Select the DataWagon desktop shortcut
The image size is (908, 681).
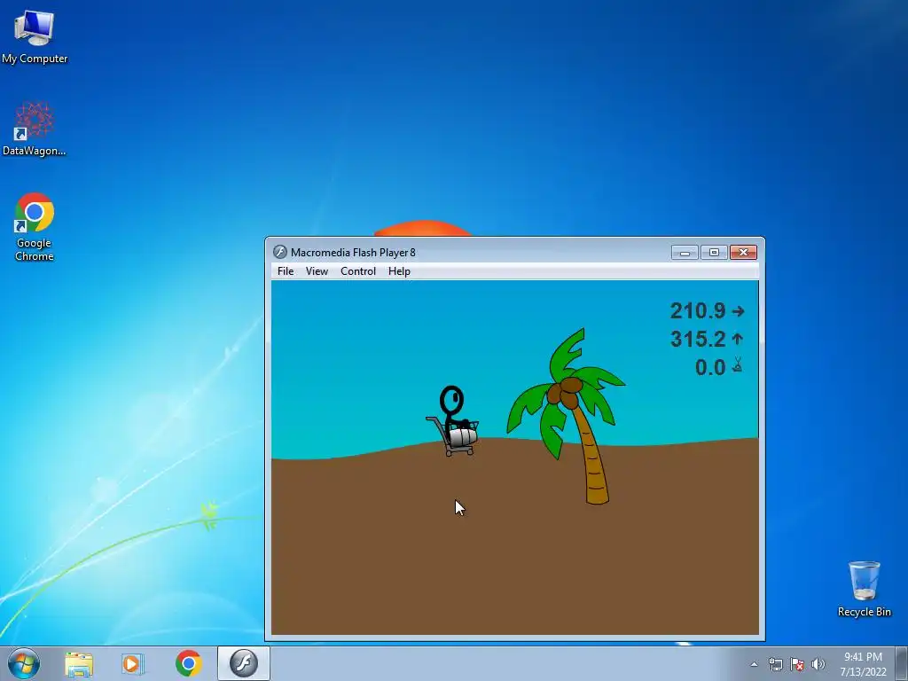35,129
